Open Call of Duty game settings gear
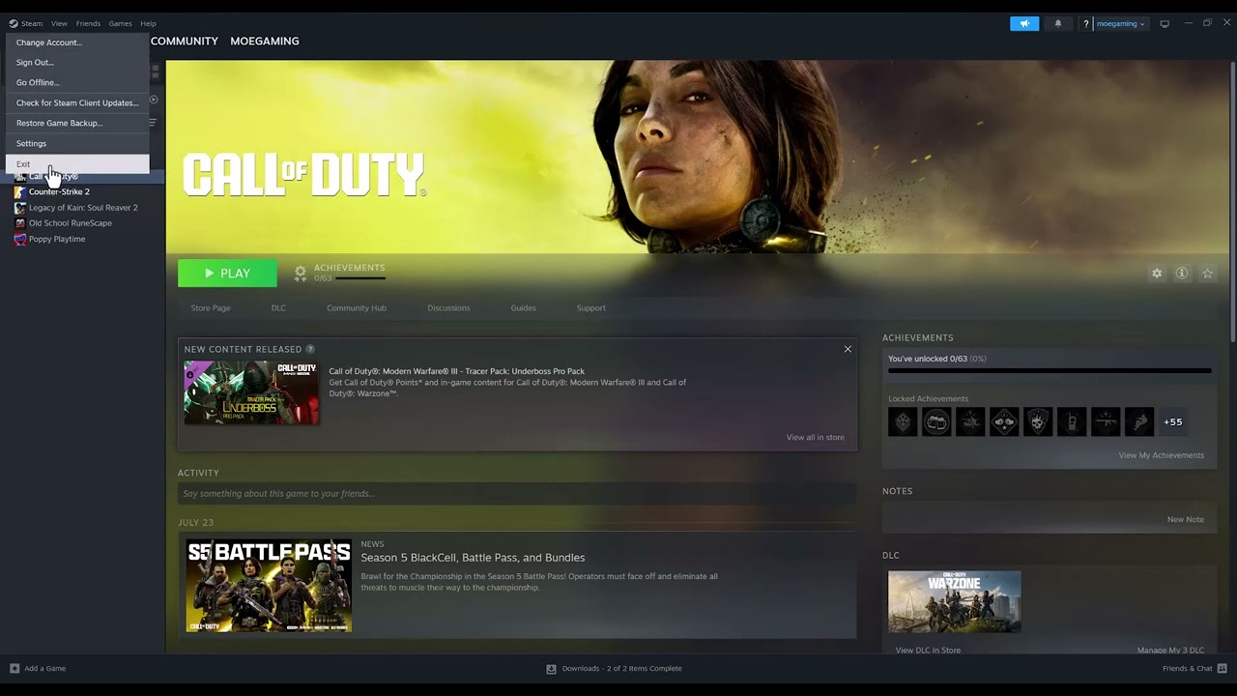The image size is (1237, 696). click(x=1157, y=274)
